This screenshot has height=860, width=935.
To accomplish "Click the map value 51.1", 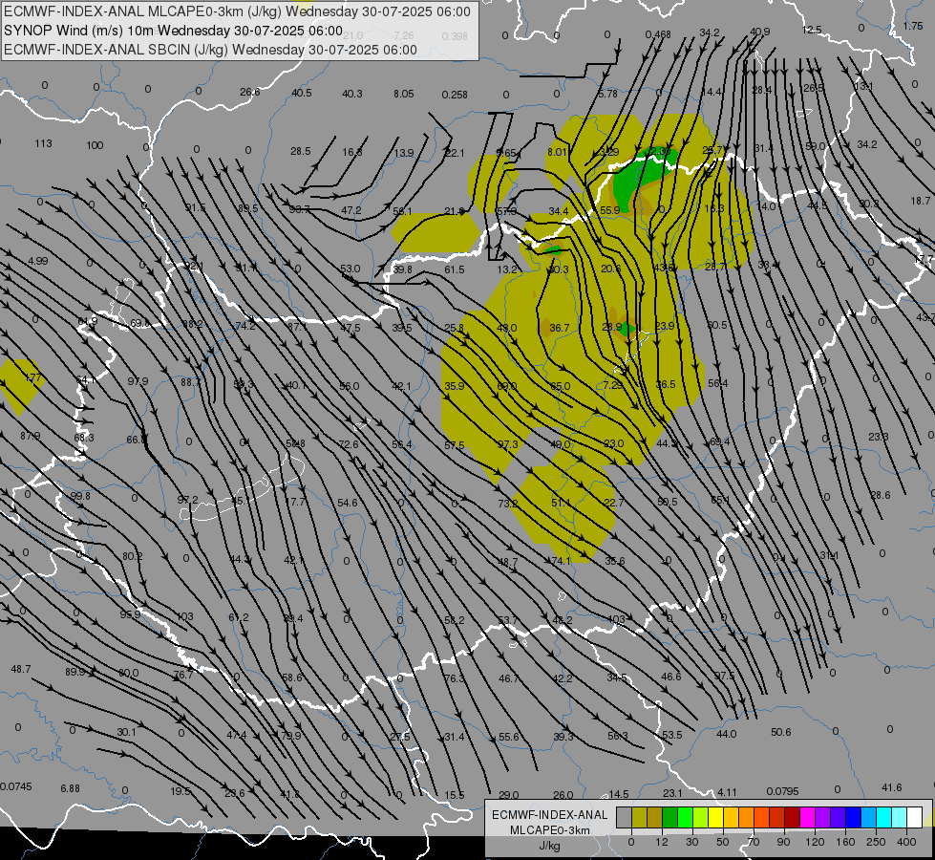I will pyautogui.click(x=562, y=503).
